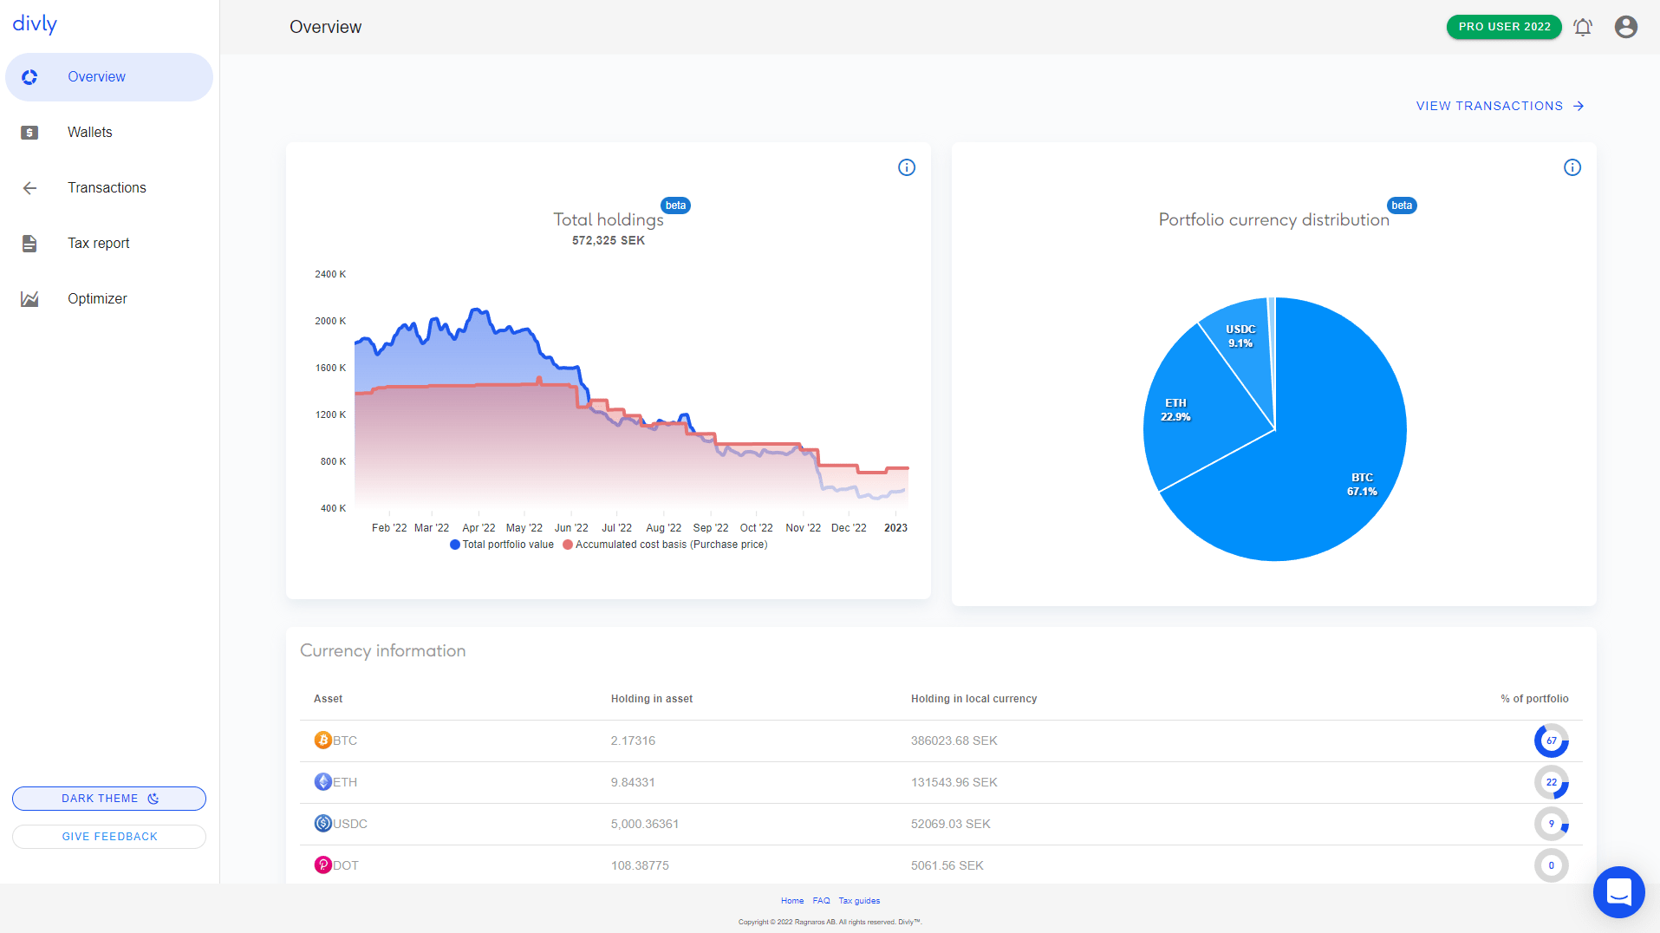Click the FAQ footer link
Screen dimensions: 1660x933
(x=821, y=901)
